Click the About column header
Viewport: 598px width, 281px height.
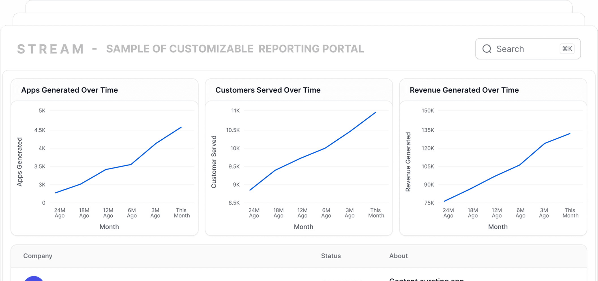[398, 256]
